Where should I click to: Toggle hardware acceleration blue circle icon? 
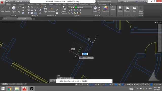click(151, 84)
